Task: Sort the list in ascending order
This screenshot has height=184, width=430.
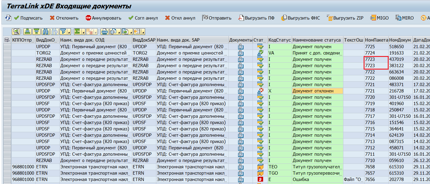Action: [28, 31]
